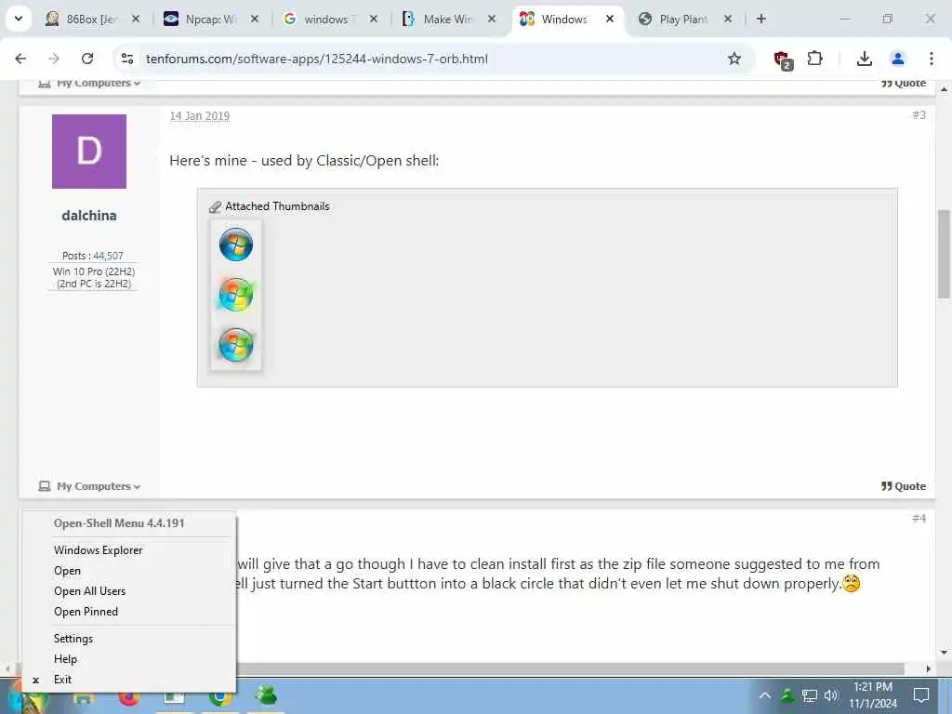Click the Quote button at the page top
Viewport: 952px width, 714px height.
click(904, 84)
